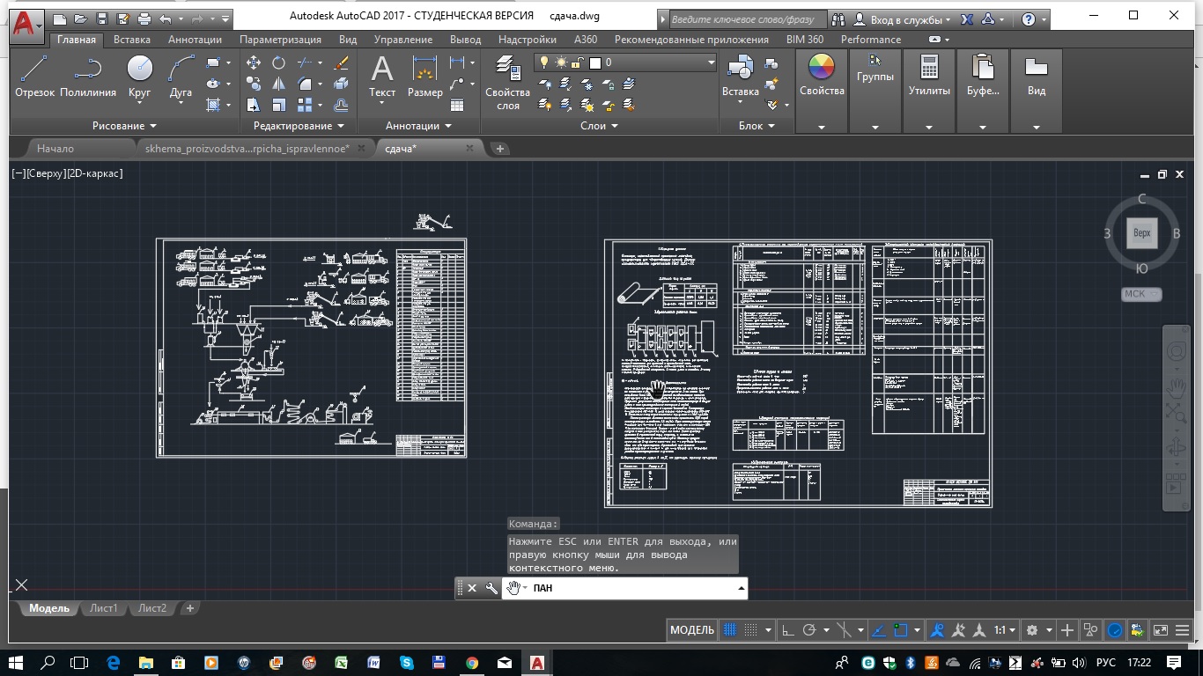The width and height of the screenshot is (1203, 676).
Task: Click the Table icon in Аннотации
Action: (x=457, y=105)
